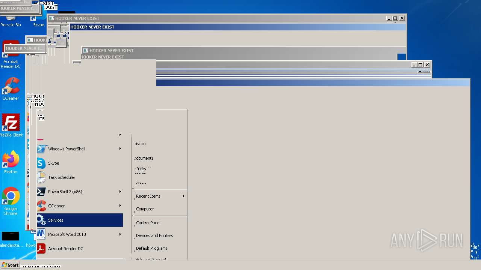
Task: Close the topmost HOOKER NEVER EXIST window
Action: (402, 18)
